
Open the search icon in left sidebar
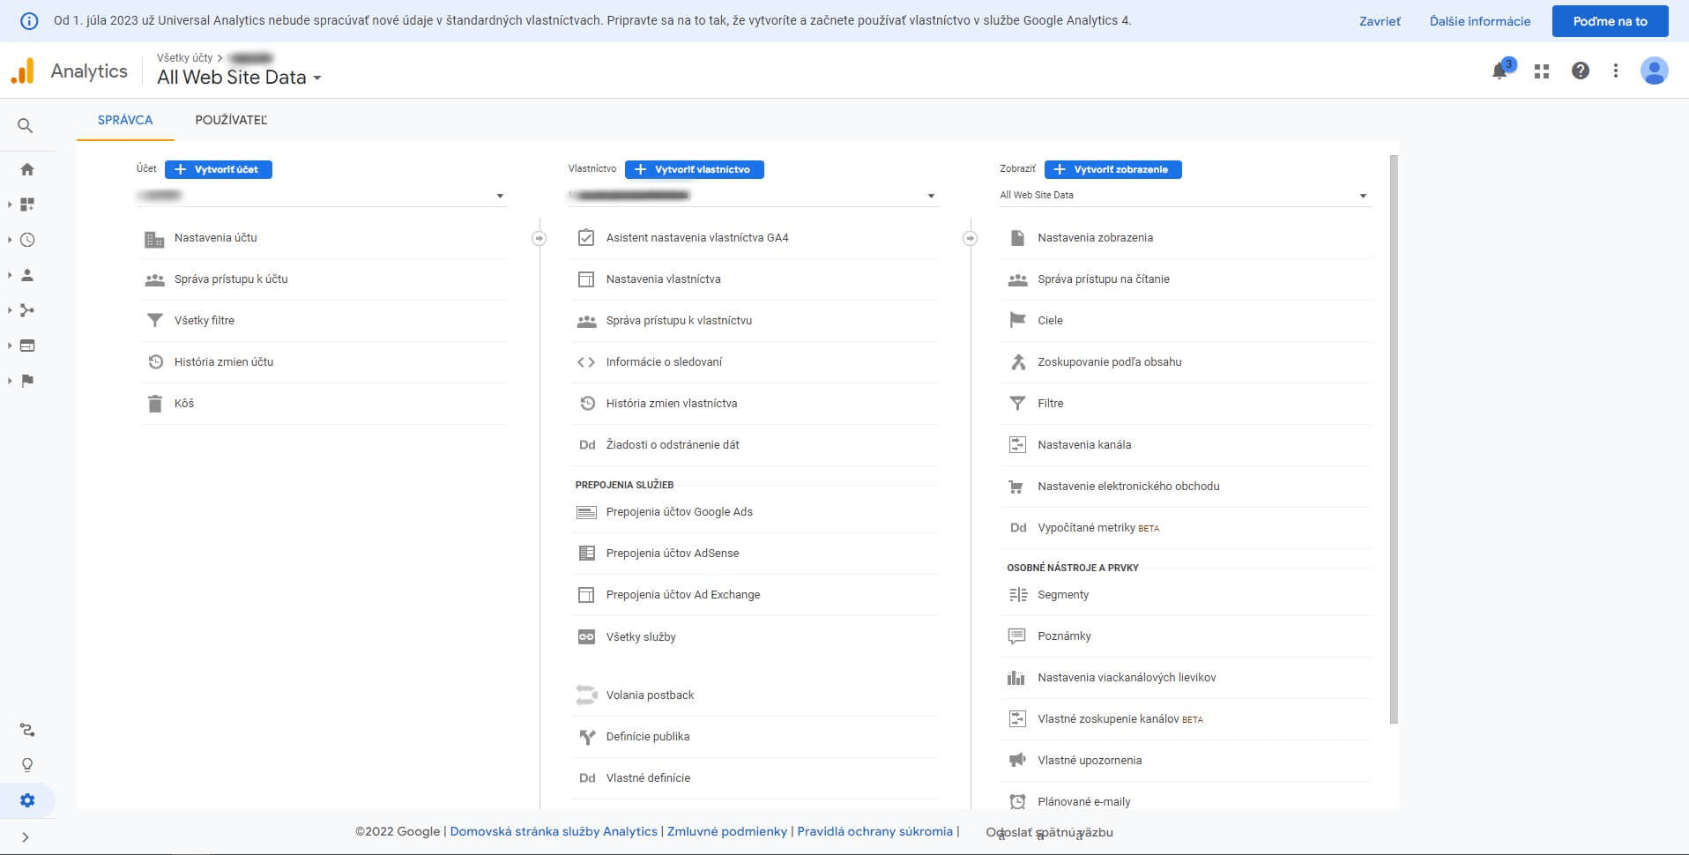pyautogui.click(x=26, y=126)
